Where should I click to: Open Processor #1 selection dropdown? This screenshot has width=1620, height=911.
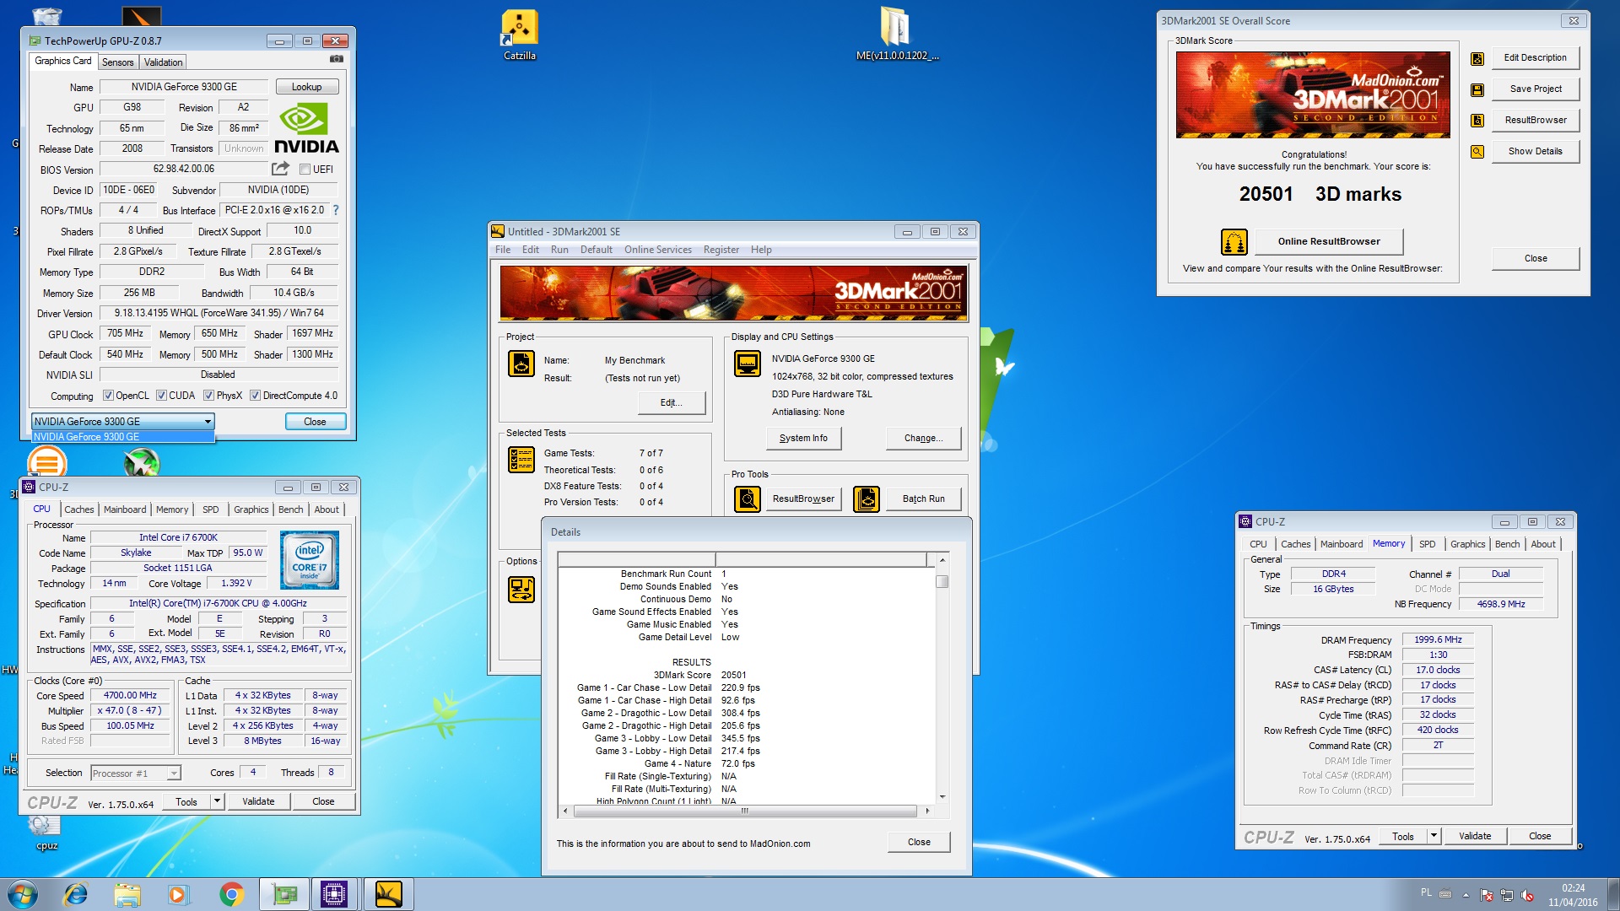tap(135, 774)
